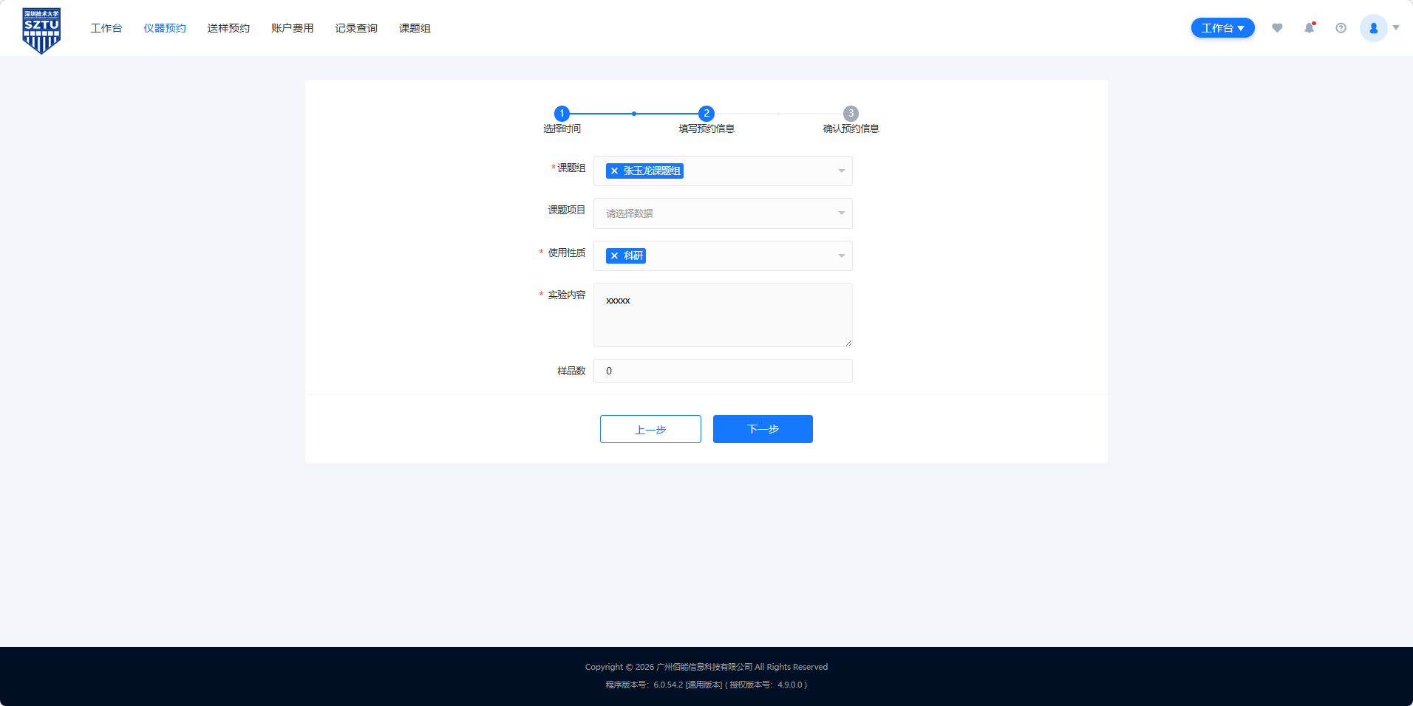Click the 下一步 button
Image resolution: width=1413 pixels, height=706 pixels.
coord(763,429)
